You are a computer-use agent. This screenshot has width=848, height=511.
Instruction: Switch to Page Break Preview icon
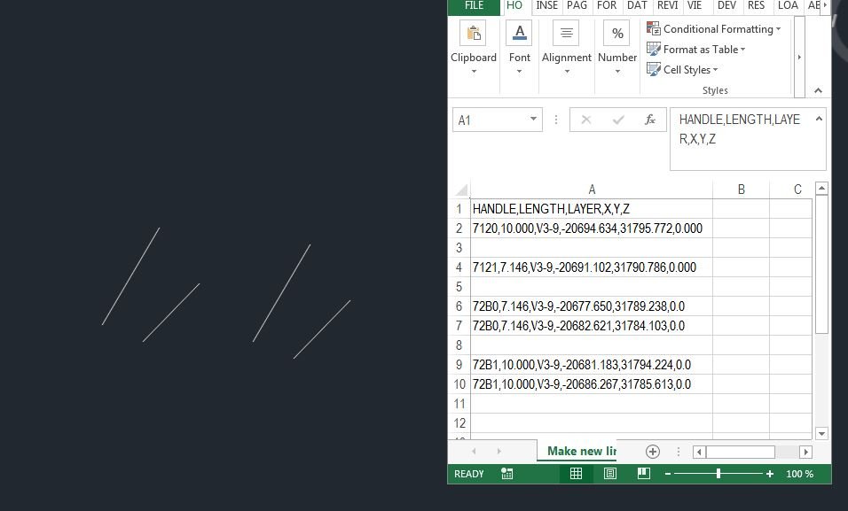(644, 474)
